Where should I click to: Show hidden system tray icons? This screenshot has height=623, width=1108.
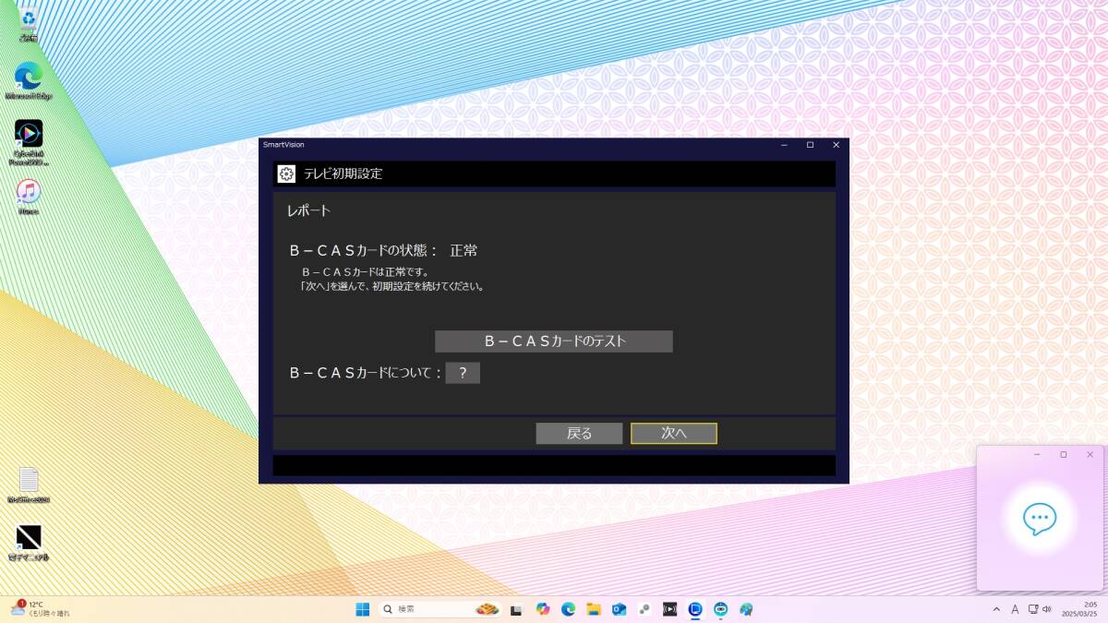click(996, 609)
